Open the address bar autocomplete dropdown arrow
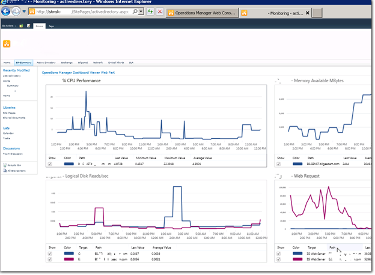 pyautogui.click(x=141, y=11)
